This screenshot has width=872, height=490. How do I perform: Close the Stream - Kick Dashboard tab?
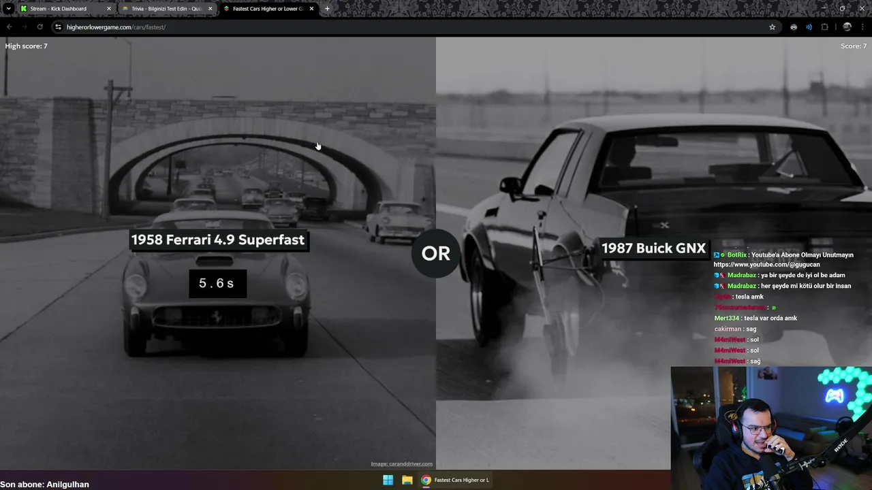tap(108, 9)
